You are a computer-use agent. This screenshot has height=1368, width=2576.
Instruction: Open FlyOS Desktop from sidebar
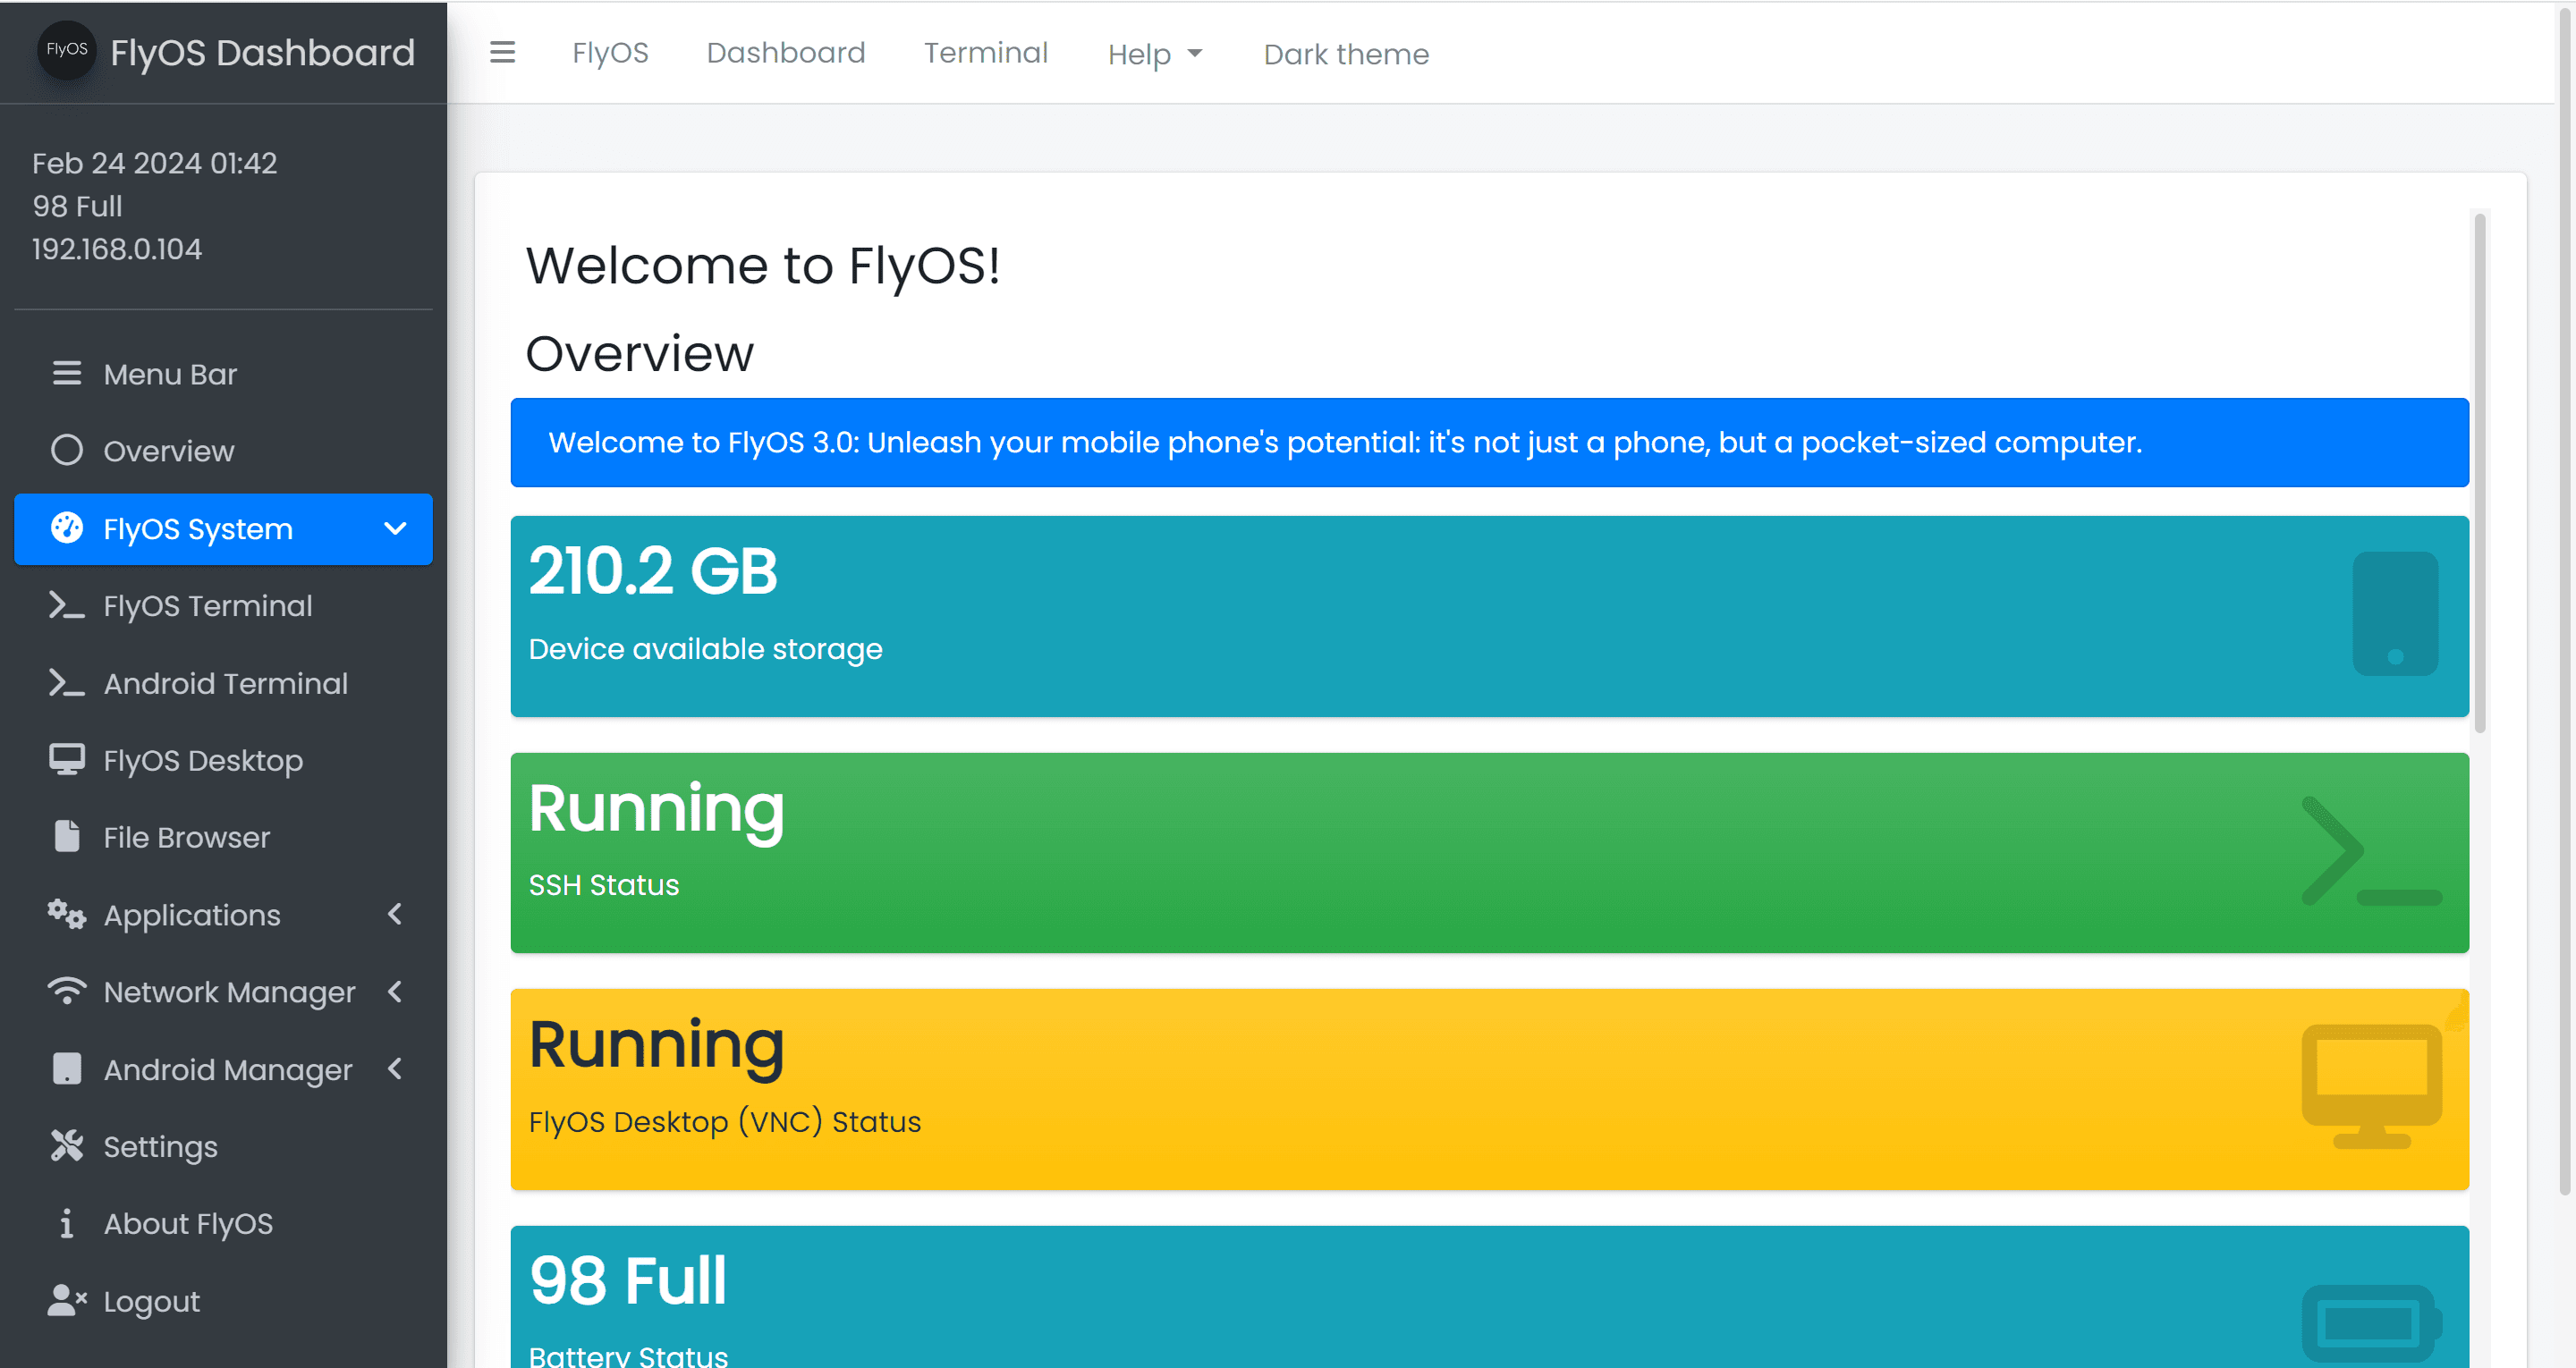click(223, 760)
